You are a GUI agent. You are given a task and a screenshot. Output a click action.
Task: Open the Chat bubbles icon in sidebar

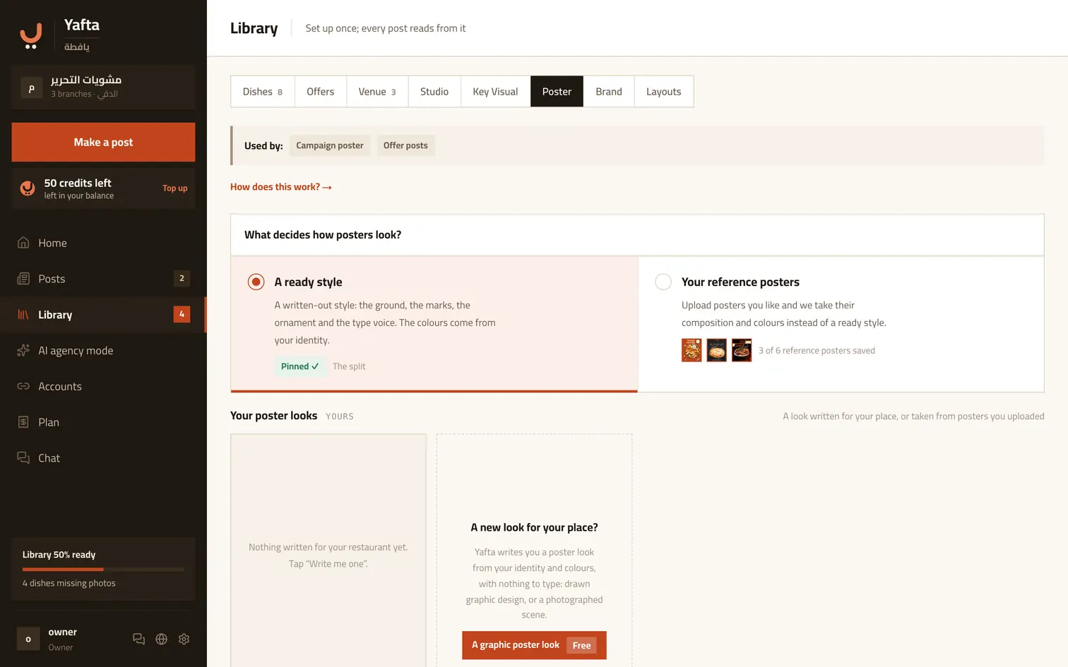coord(23,457)
